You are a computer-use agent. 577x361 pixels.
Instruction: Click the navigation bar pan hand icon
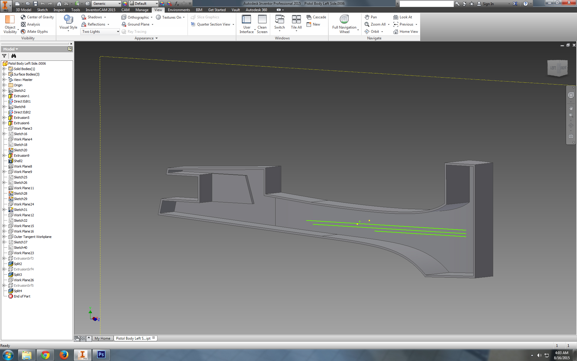point(571,108)
